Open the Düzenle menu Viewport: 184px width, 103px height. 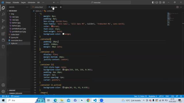(x=16, y=3)
